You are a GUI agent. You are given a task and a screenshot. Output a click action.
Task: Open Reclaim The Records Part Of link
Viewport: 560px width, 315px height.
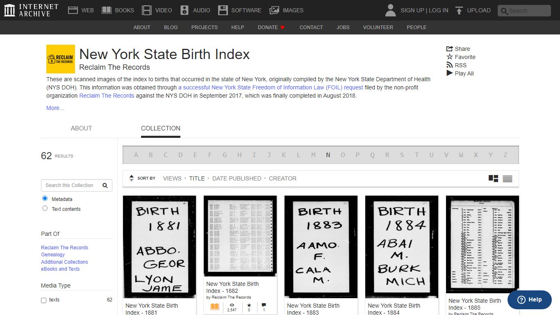[x=65, y=248]
